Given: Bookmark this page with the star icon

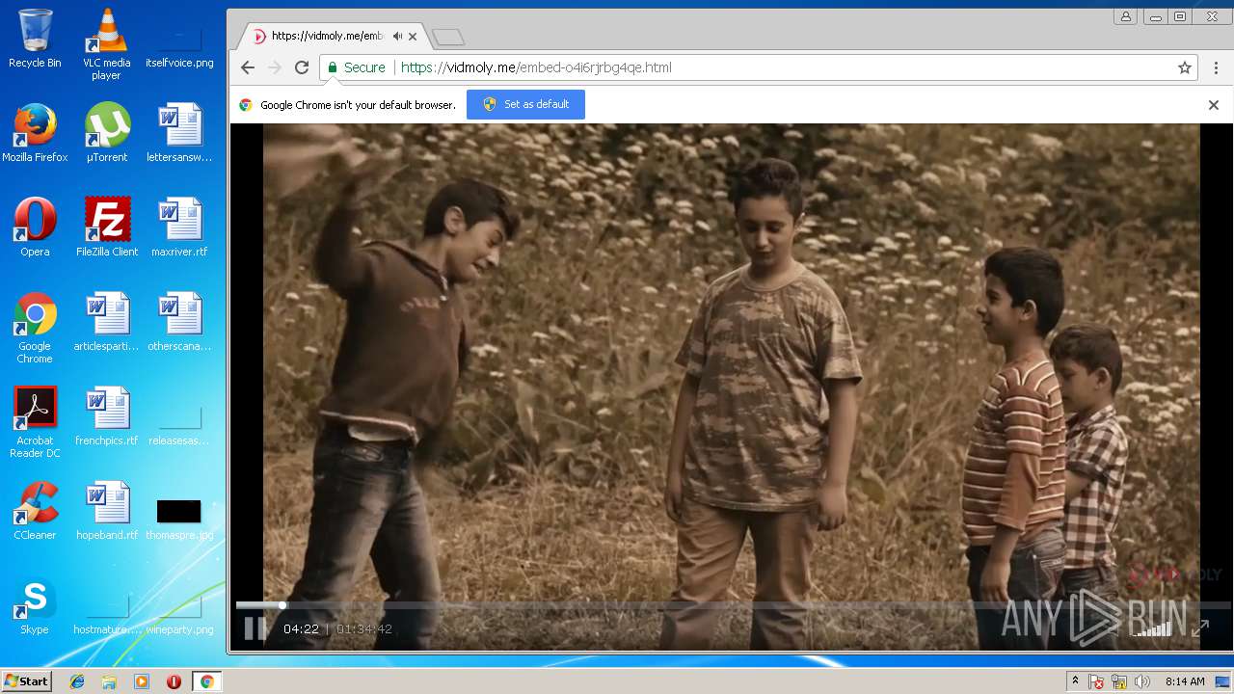Looking at the screenshot, I should (1185, 67).
